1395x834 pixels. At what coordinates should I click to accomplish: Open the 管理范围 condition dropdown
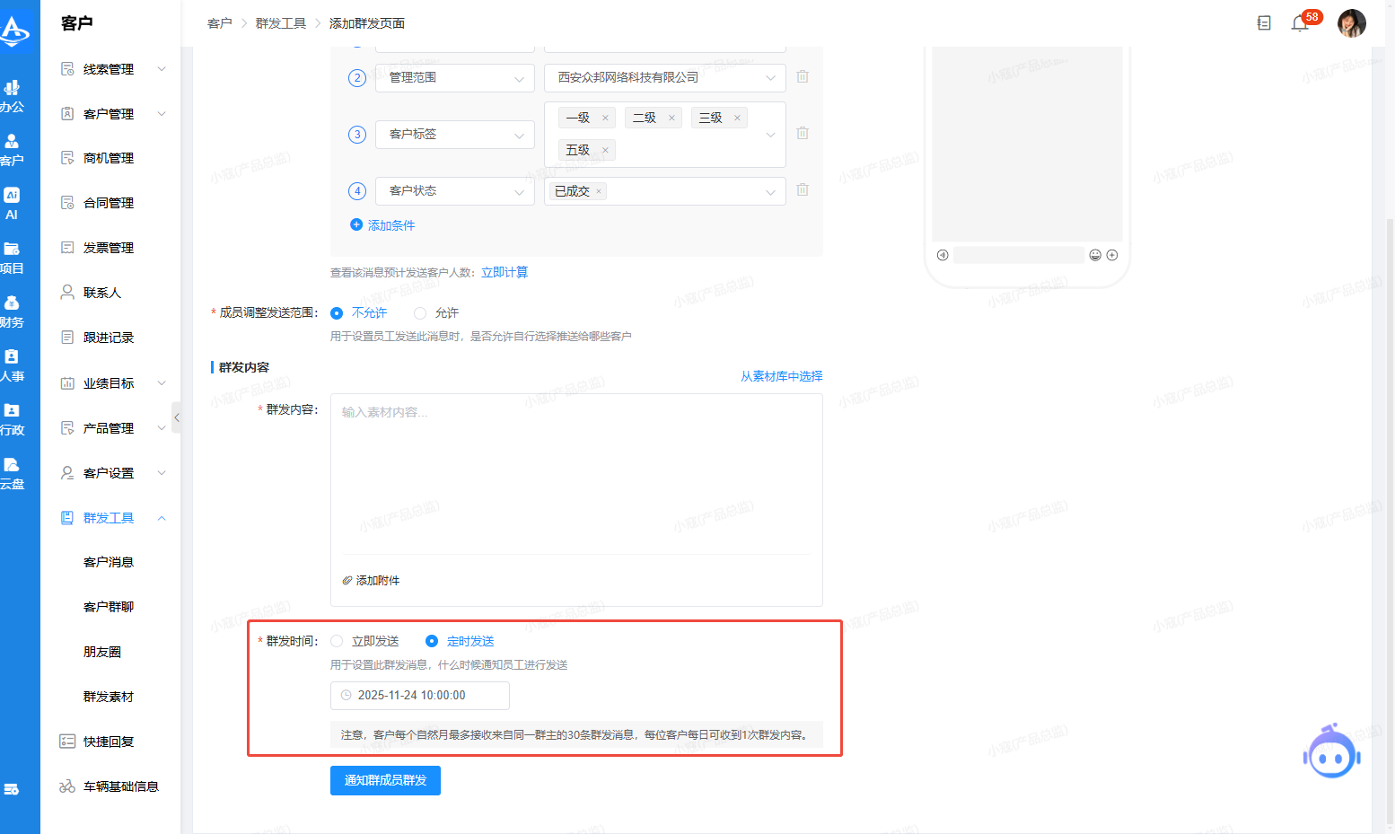(454, 78)
